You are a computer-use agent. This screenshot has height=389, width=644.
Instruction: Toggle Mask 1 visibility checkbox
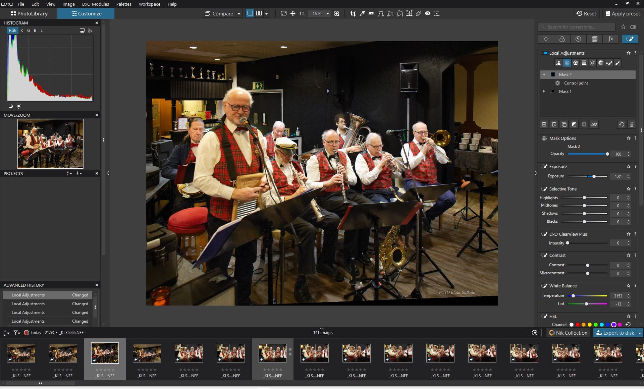tap(553, 91)
